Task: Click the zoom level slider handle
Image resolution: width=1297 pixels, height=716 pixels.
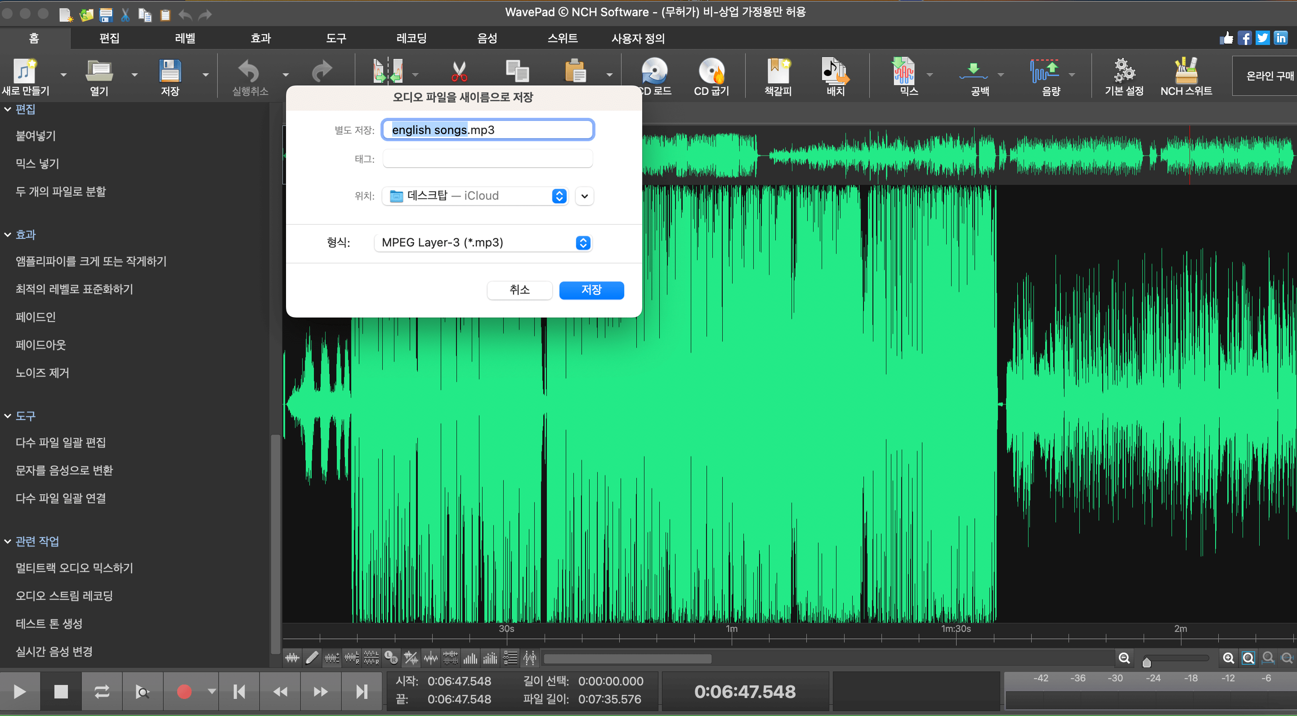Action: click(x=1146, y=662)
